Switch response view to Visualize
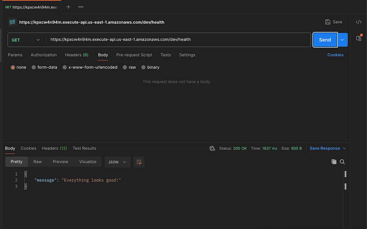 (x=88, y=162)
